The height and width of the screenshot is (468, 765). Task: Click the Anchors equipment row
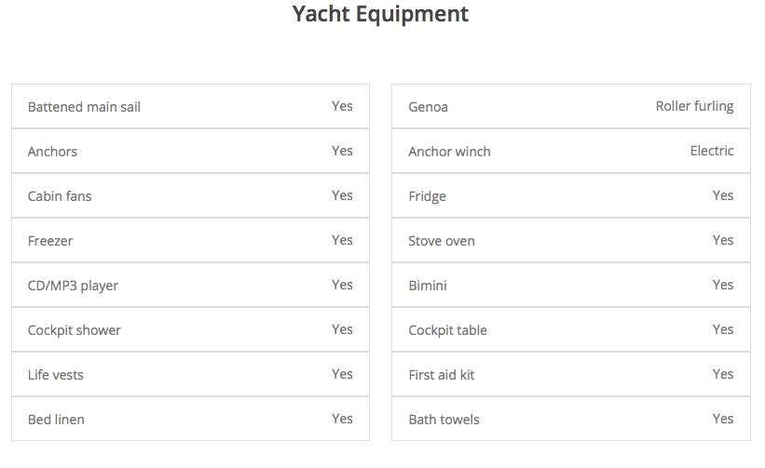190,152
